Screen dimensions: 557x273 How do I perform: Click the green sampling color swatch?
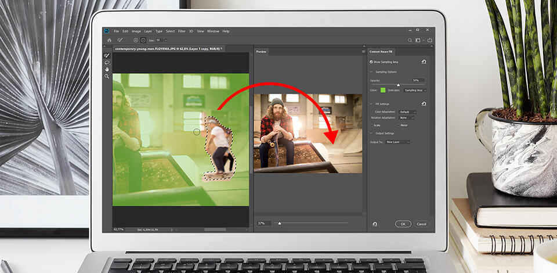tap(383, 90)
